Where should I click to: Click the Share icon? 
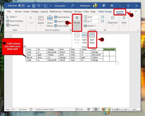[130, 11]
